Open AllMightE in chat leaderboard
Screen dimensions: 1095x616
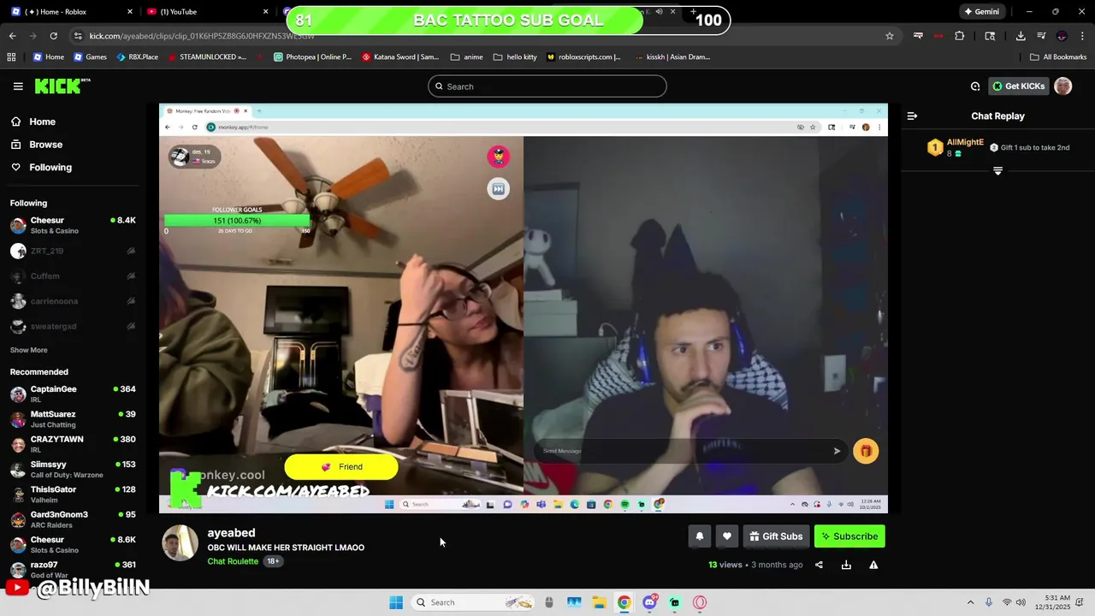[x=965, y=142]
